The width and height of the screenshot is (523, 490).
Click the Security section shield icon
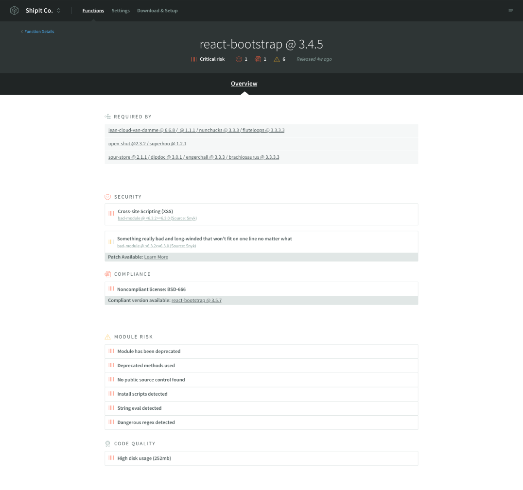pos(107,197)
